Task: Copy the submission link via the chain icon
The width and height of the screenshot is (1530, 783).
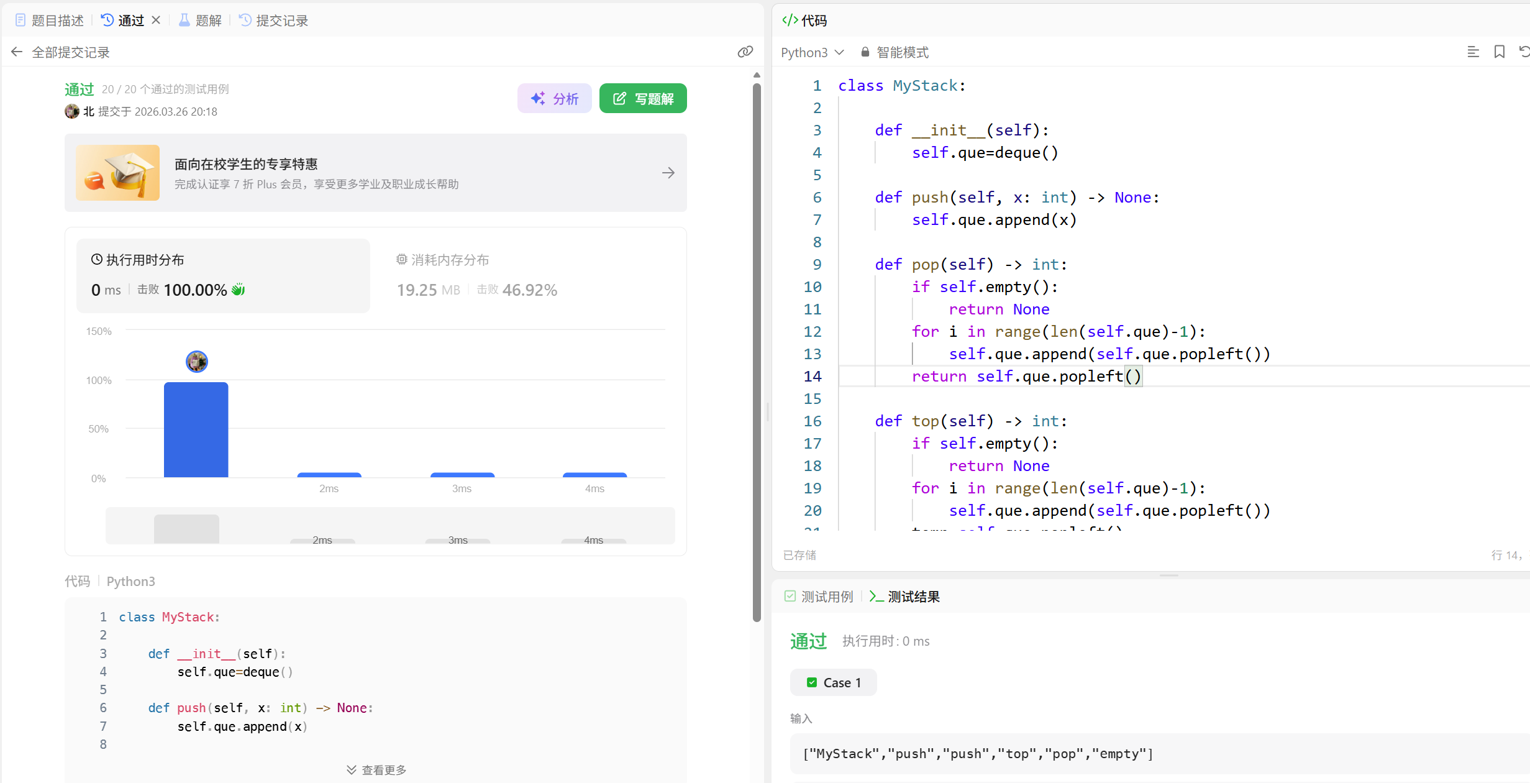Action: click(x=745, y=52)
